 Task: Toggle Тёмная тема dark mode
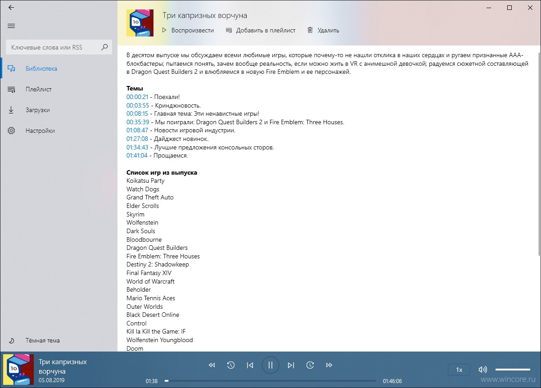[59, 341]
